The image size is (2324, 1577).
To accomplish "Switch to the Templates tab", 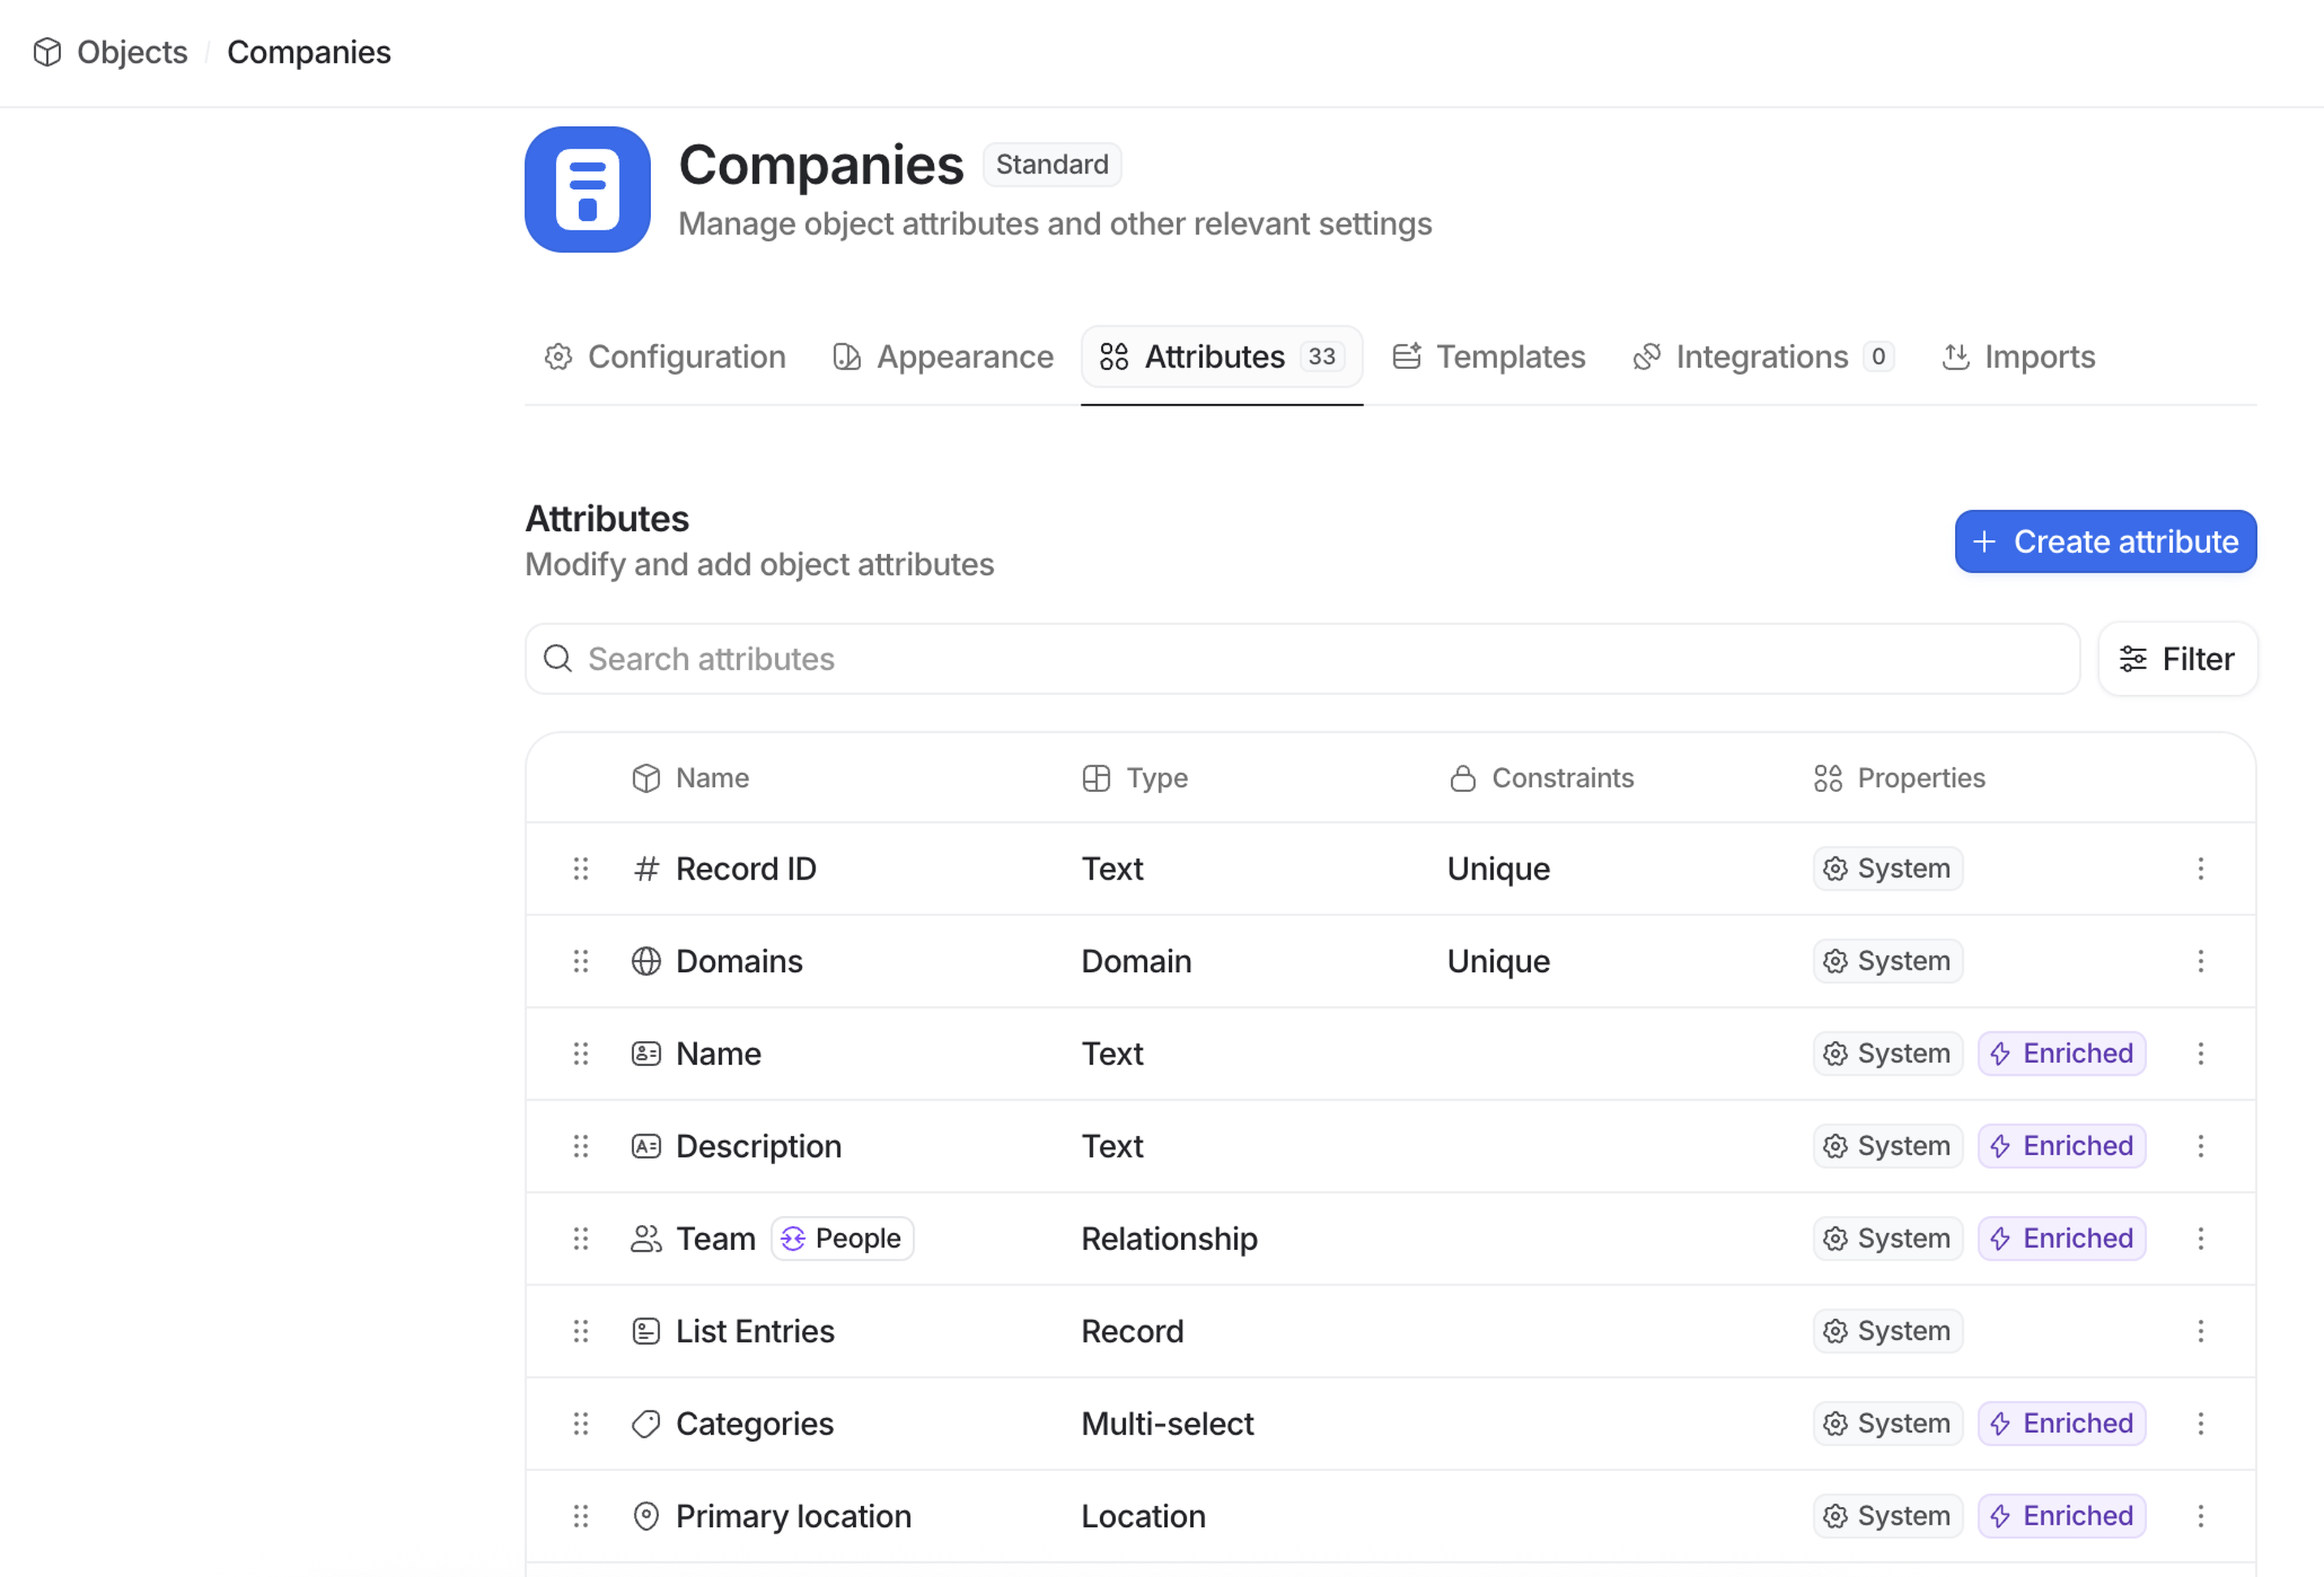I will coord(1489,357).
